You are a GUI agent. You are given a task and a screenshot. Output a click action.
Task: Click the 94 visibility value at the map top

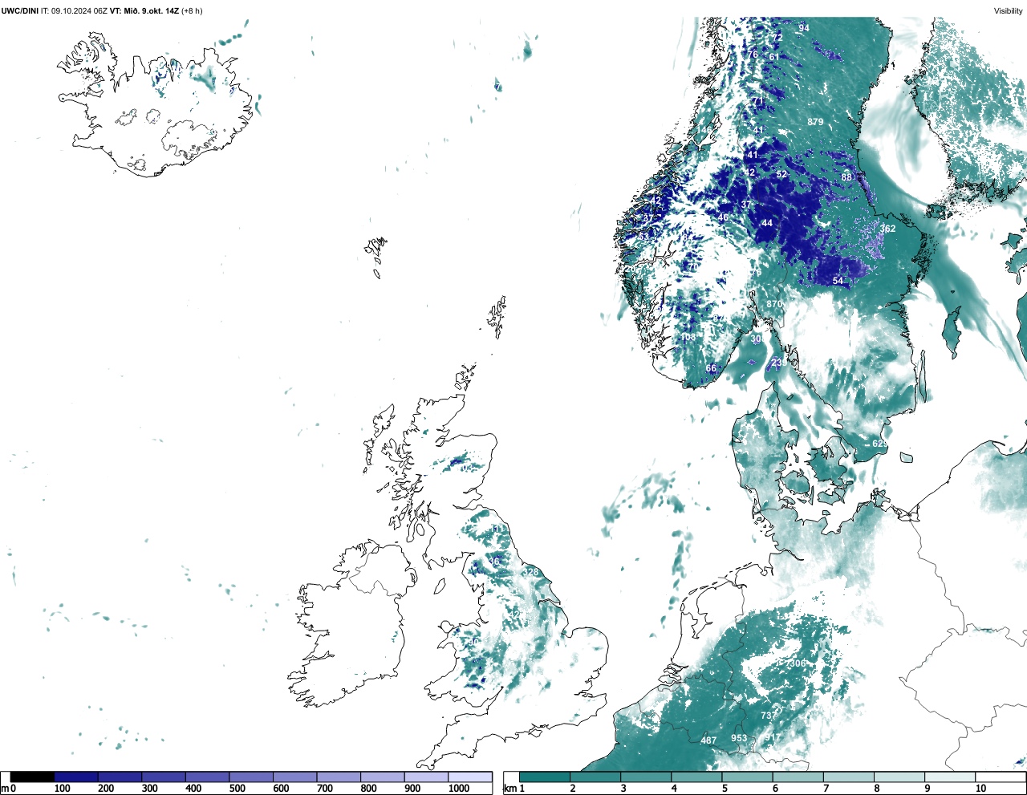click(804, 28)
